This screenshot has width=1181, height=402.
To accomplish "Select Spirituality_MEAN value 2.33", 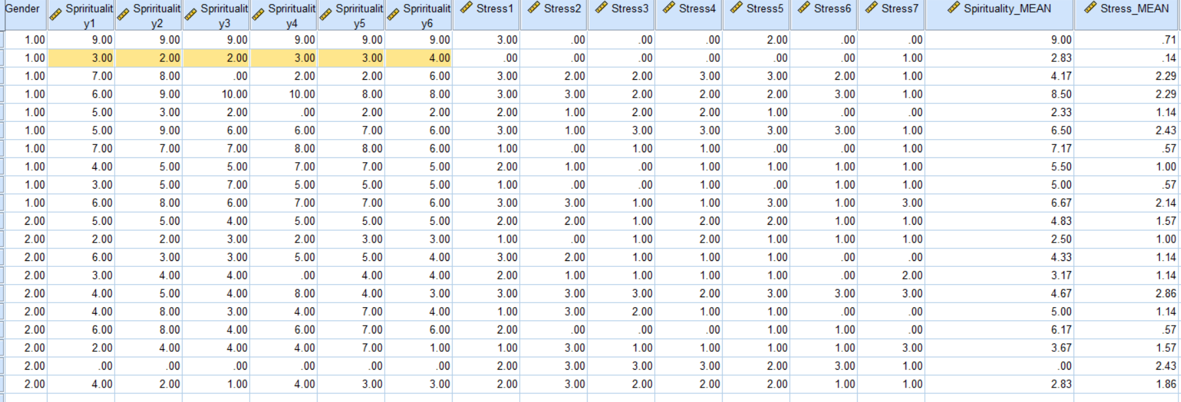I will tap(1061, 113).
